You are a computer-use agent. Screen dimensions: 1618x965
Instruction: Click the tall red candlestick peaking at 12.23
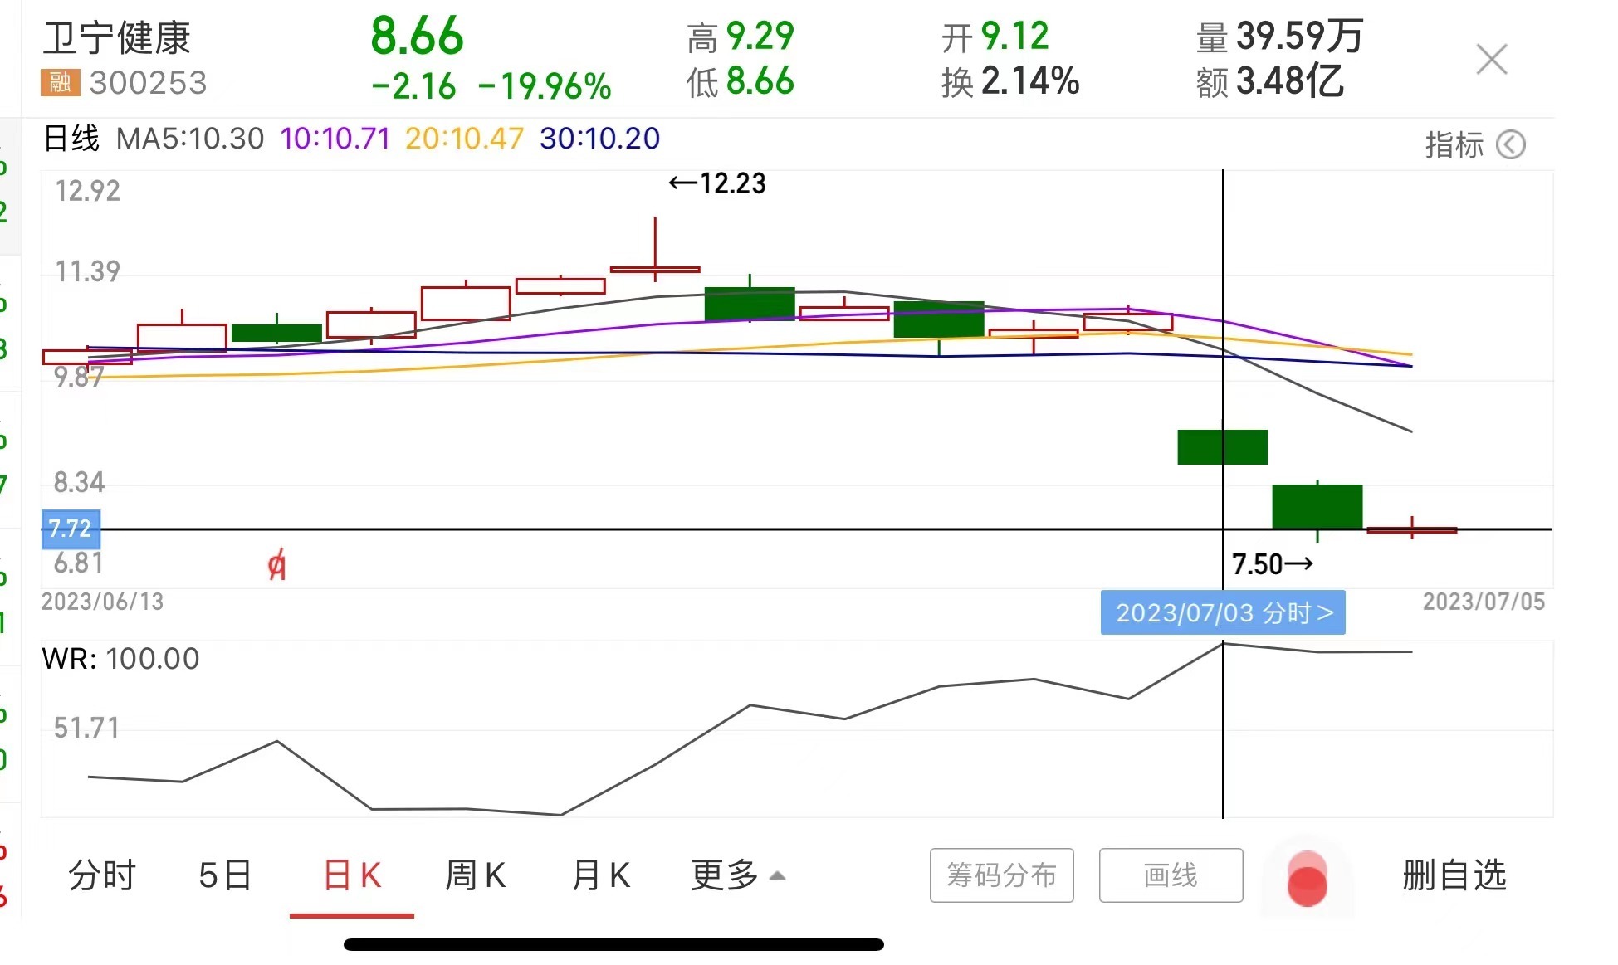[655, 250]
